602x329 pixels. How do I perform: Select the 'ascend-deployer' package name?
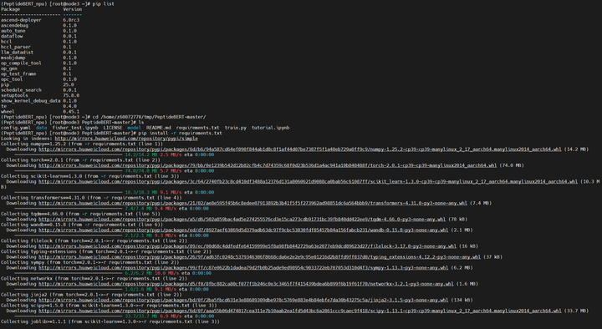point(21,20)
